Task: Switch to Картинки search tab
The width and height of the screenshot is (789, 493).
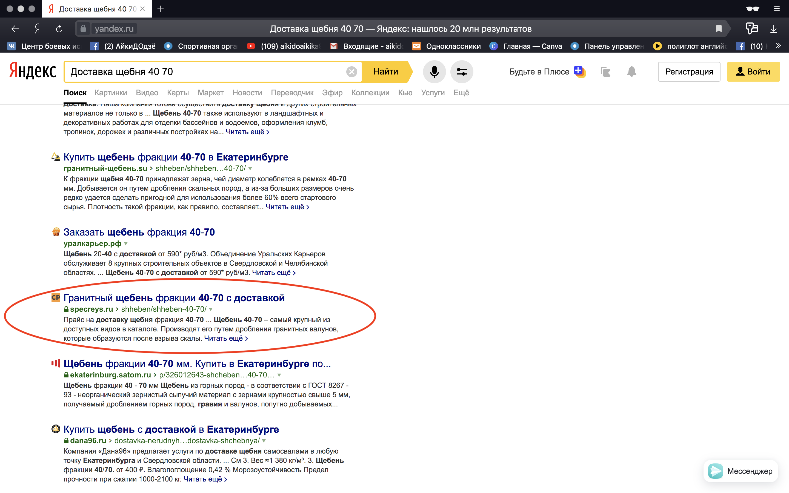Action: (x=110, y=93)
